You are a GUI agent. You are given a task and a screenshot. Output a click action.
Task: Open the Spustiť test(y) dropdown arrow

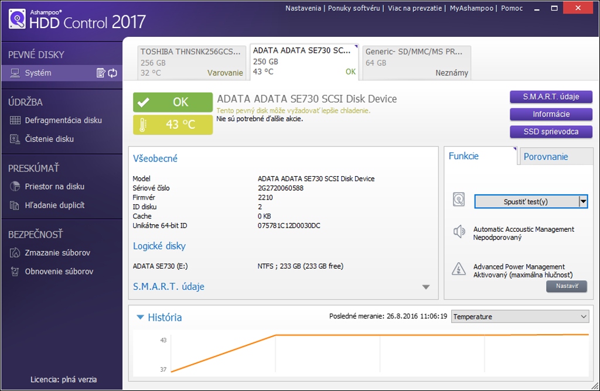click(583, 202)
